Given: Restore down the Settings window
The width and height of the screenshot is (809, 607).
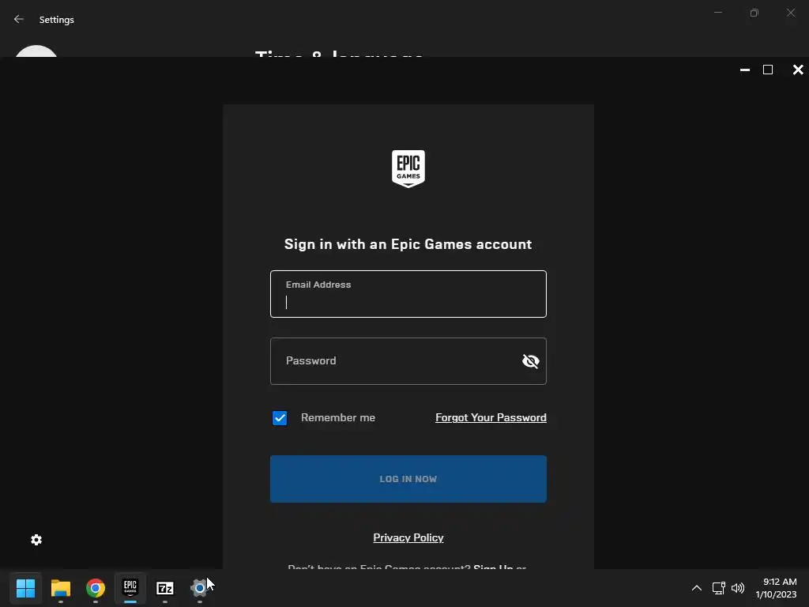Looking at the screenshot, I should [754, 13].
